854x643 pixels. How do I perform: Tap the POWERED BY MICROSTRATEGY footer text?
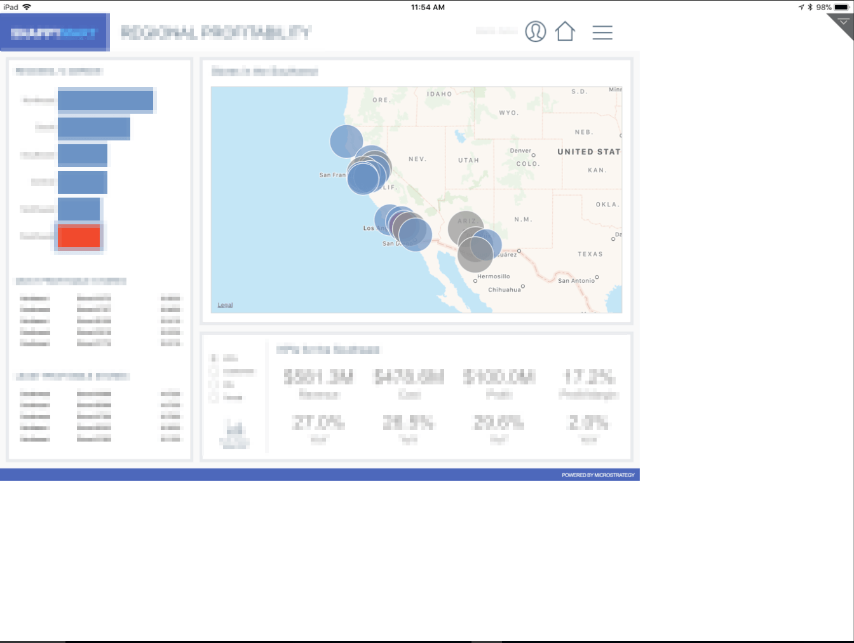[x=598, y=475]
